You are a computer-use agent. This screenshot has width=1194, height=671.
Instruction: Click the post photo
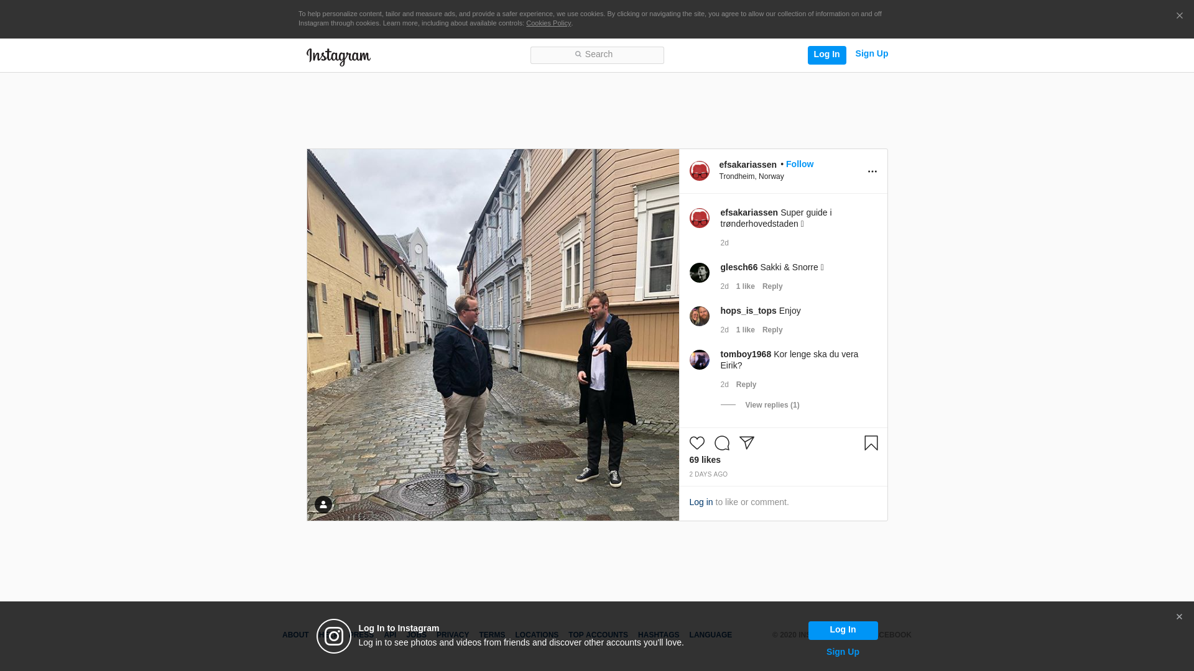pyautogui.click(x=493, y=335)
